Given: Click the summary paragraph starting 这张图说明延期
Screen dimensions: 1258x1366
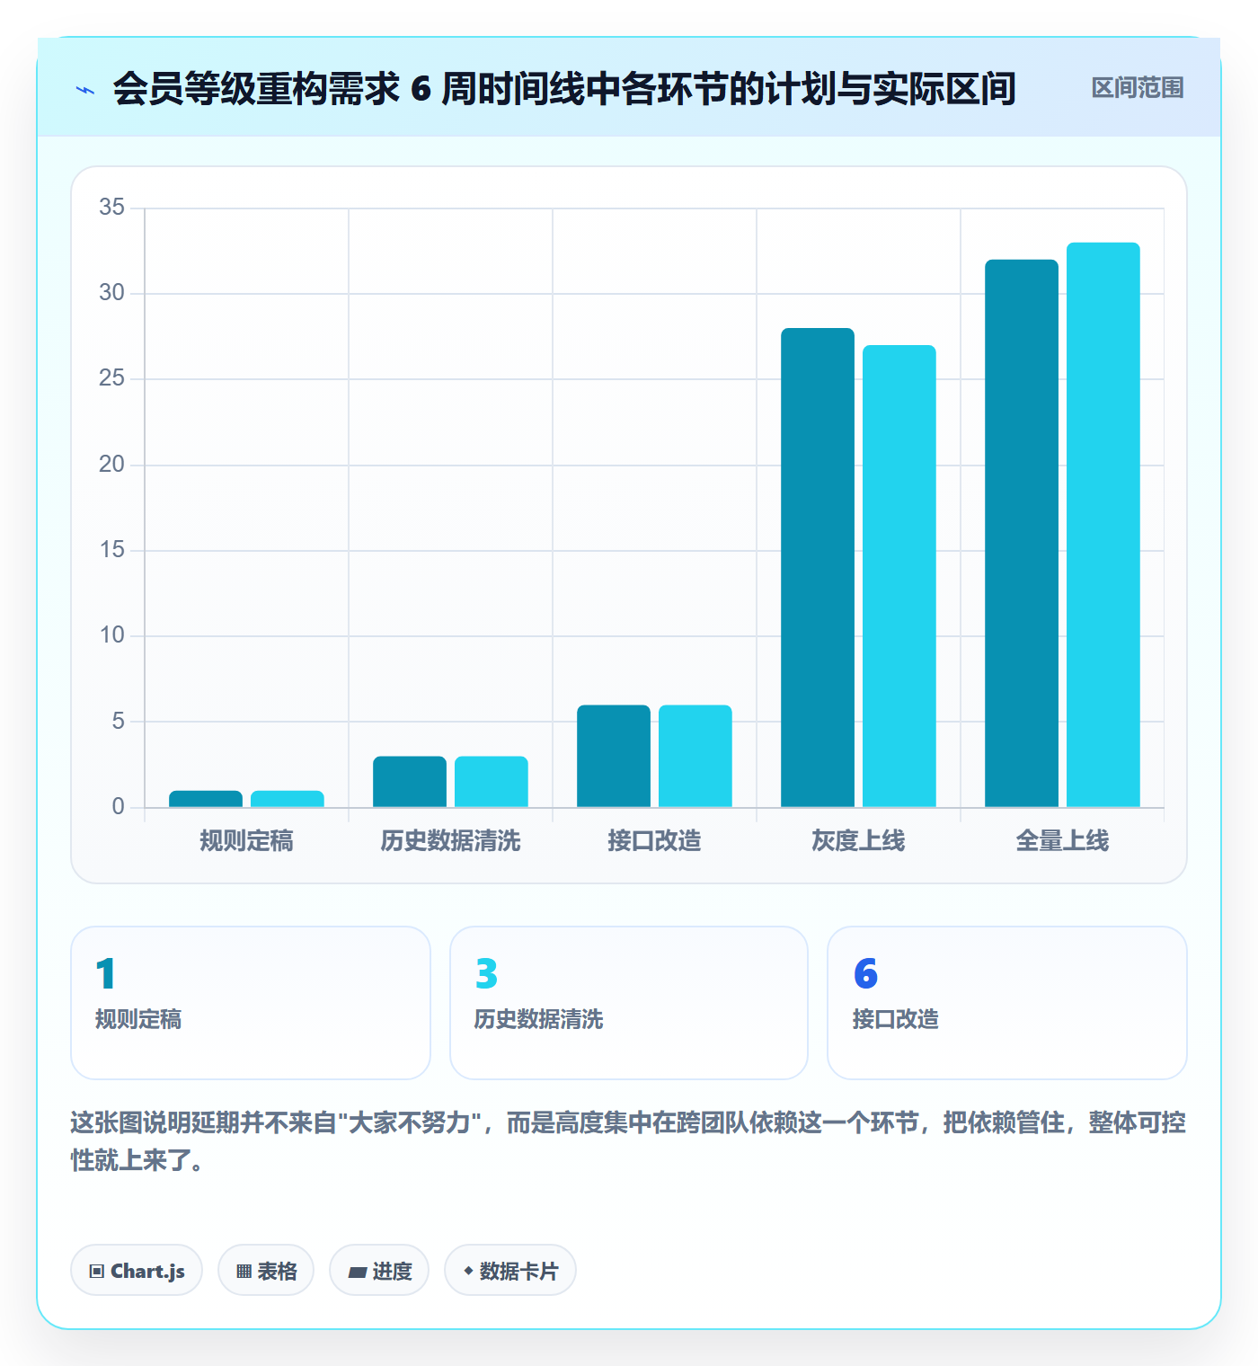Looking at the screenshot, I should pyautogui.click(x=628, y=1141).
